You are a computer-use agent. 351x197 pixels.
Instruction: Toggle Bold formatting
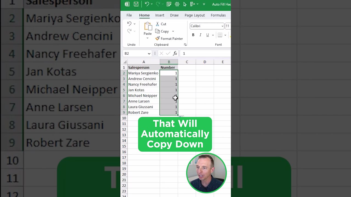tap(193, 35)
